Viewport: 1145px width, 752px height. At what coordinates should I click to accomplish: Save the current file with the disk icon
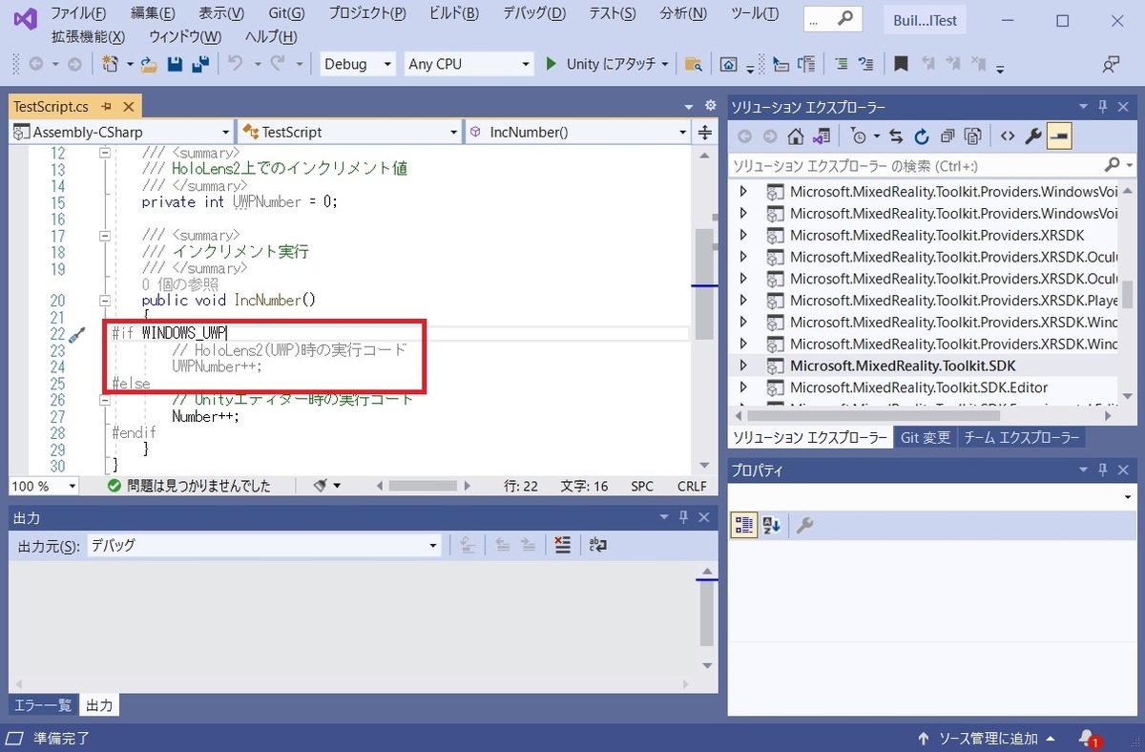[175, 64]
